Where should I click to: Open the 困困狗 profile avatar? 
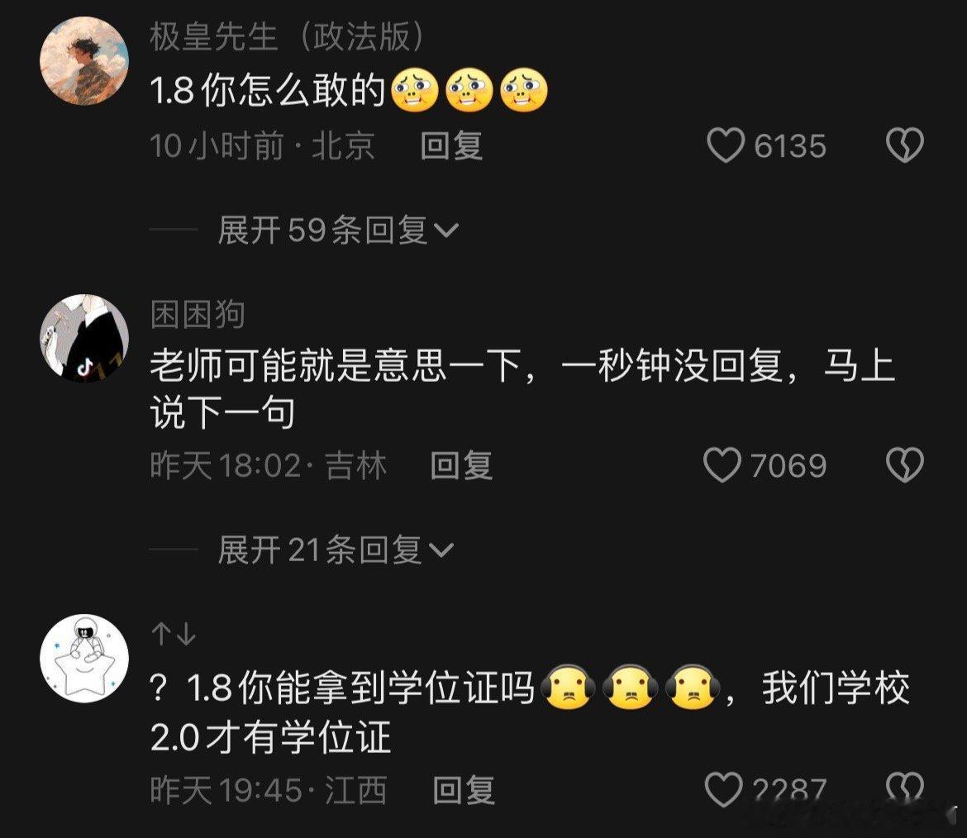coord(84,339)
